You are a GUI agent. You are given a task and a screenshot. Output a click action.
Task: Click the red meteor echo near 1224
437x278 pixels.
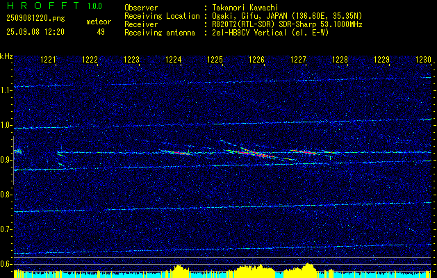[x=179, y=152]
